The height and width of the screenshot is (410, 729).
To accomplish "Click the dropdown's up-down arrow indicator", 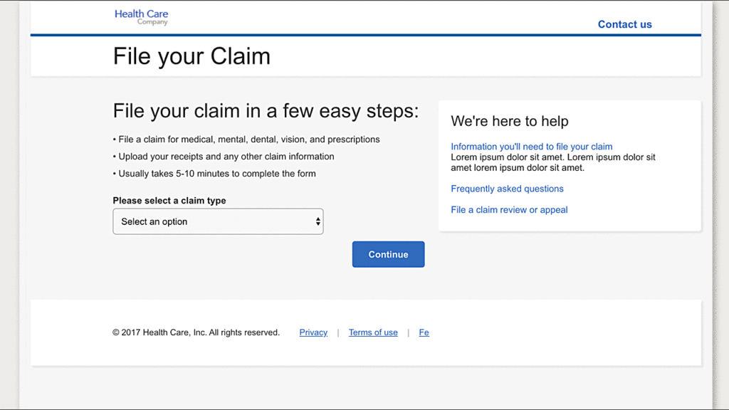I will point(318,222).
